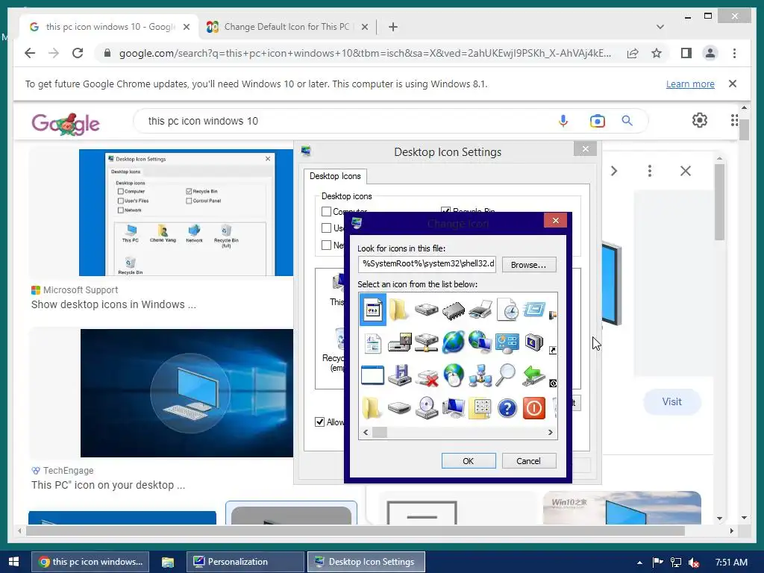Choose the selected program window icon
The width and height of the screenshot is (764, 573).
373,310
